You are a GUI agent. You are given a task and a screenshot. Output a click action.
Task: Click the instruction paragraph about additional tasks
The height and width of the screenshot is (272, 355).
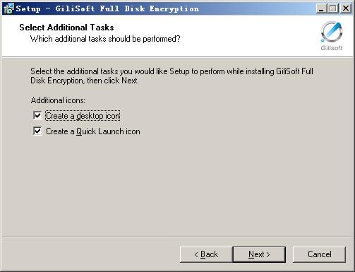172,76
